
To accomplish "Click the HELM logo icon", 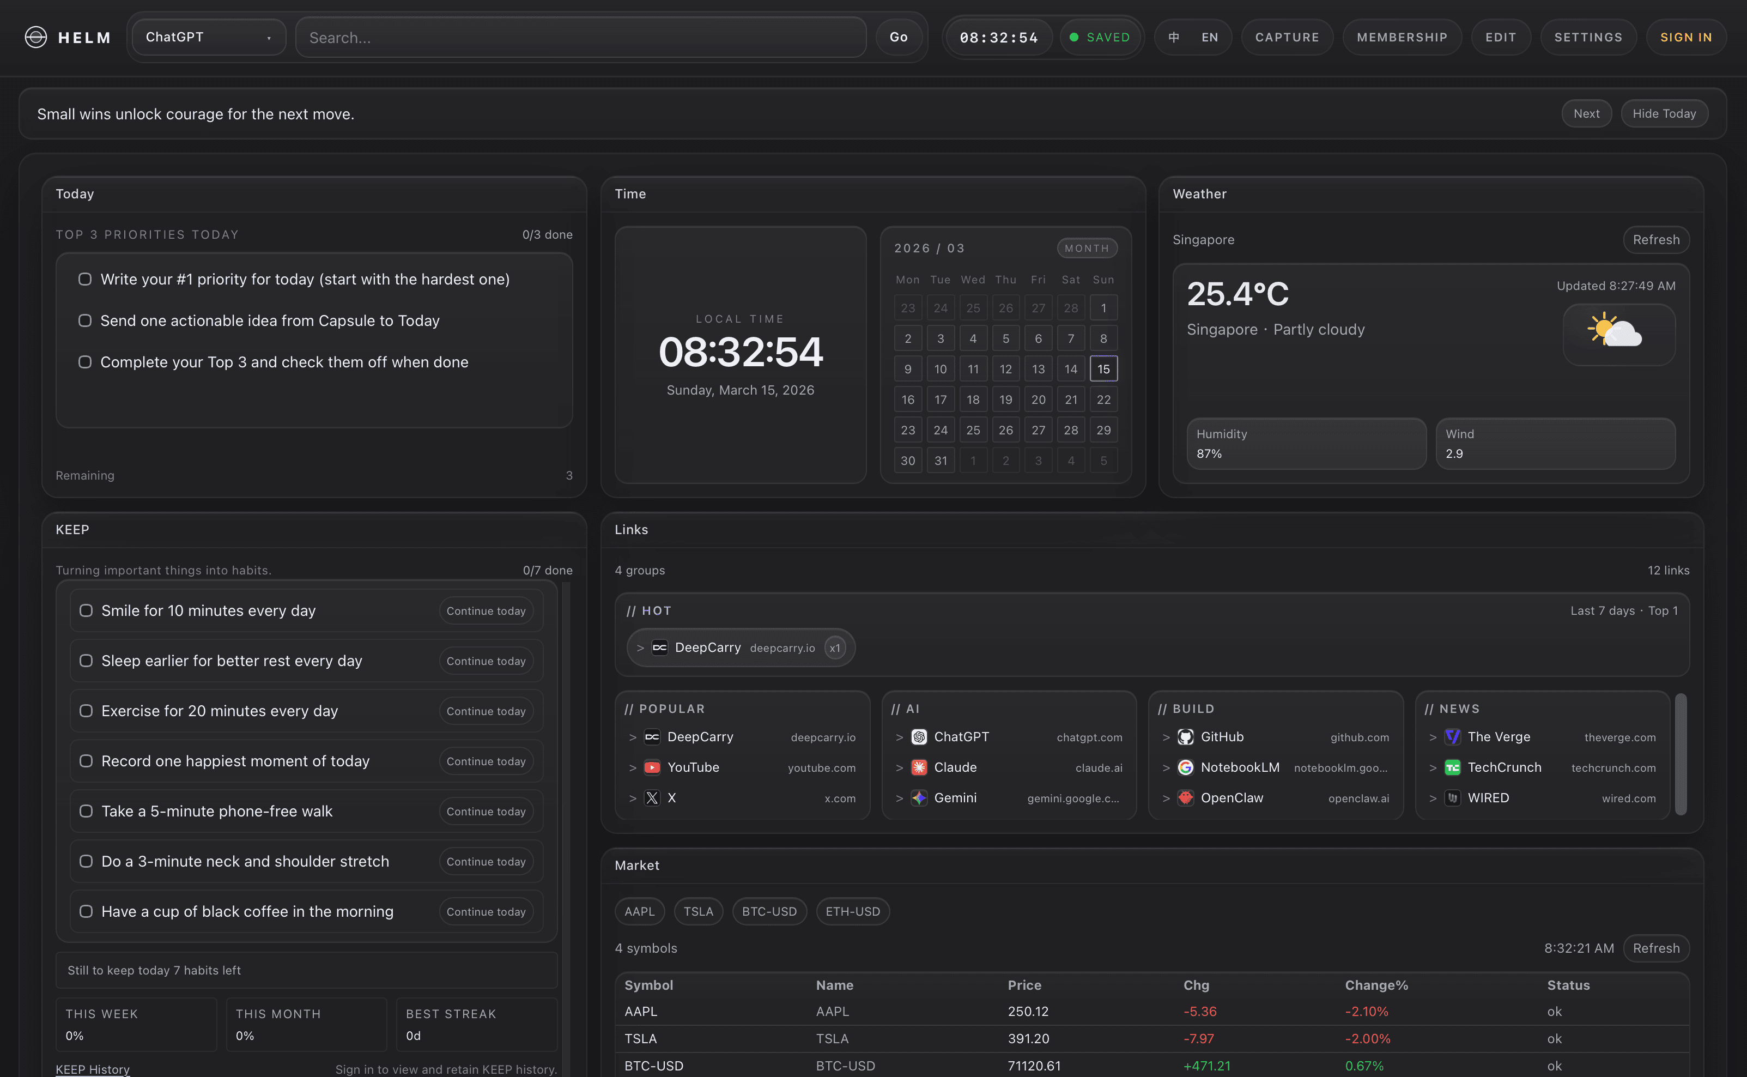I will coord(35,37).
